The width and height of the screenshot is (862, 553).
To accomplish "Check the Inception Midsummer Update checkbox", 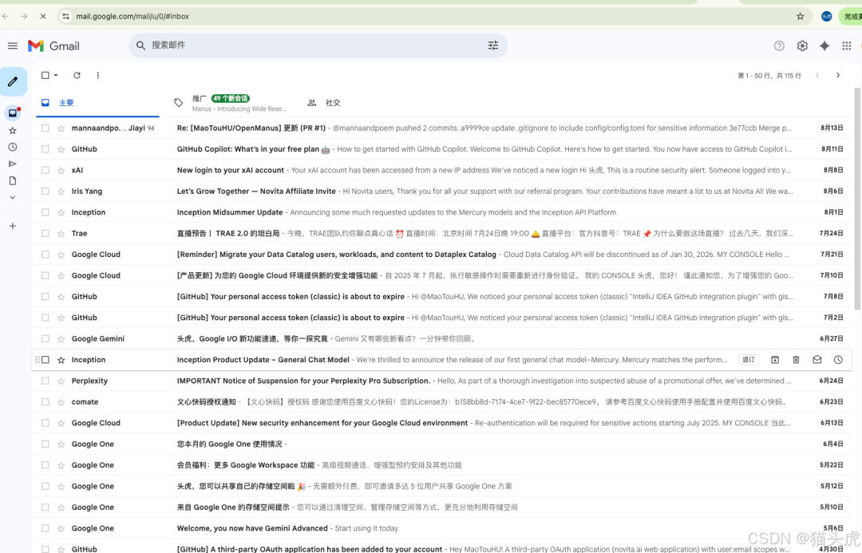I will (45, 212).
